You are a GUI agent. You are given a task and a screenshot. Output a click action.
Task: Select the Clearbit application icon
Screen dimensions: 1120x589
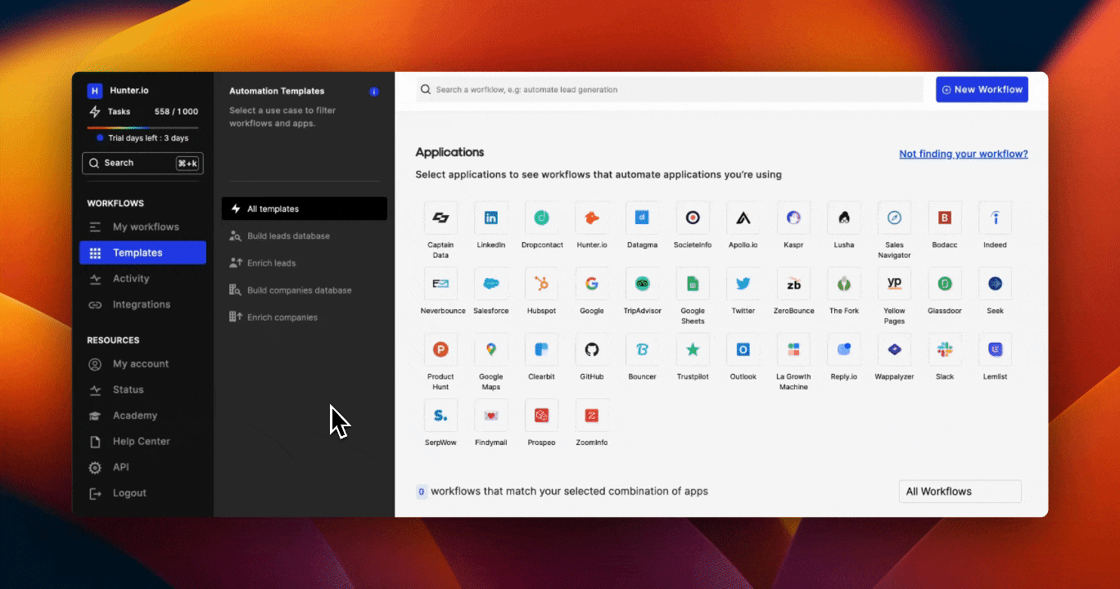point(541,349)
